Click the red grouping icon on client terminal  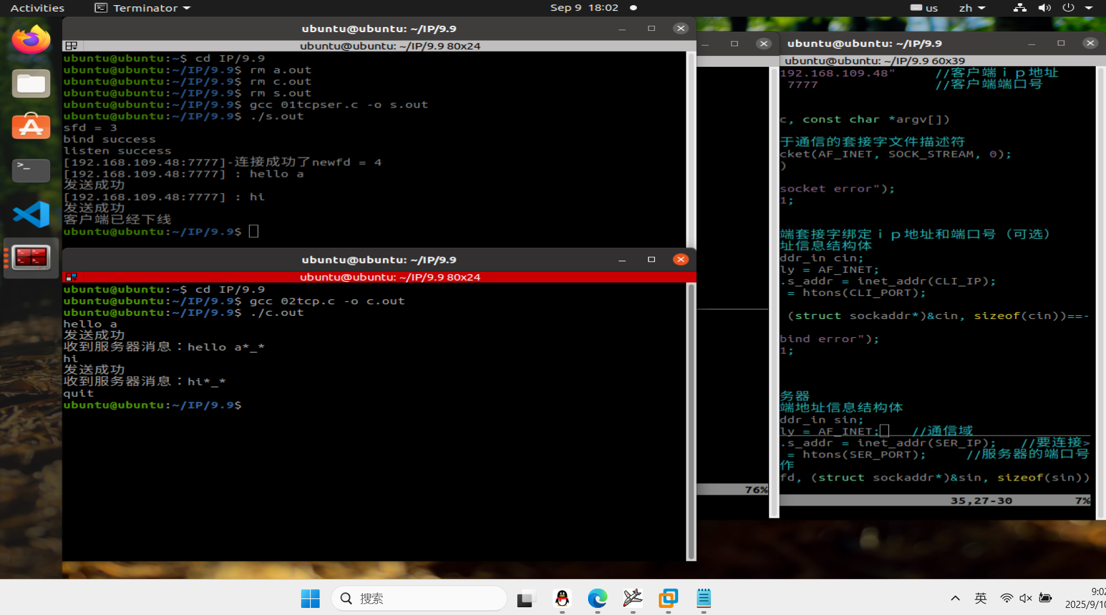pos(71,277)
